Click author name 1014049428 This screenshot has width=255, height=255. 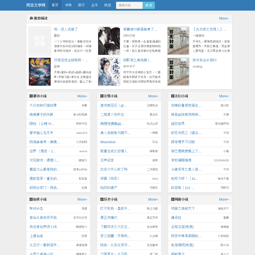click(x=221, y=160)
